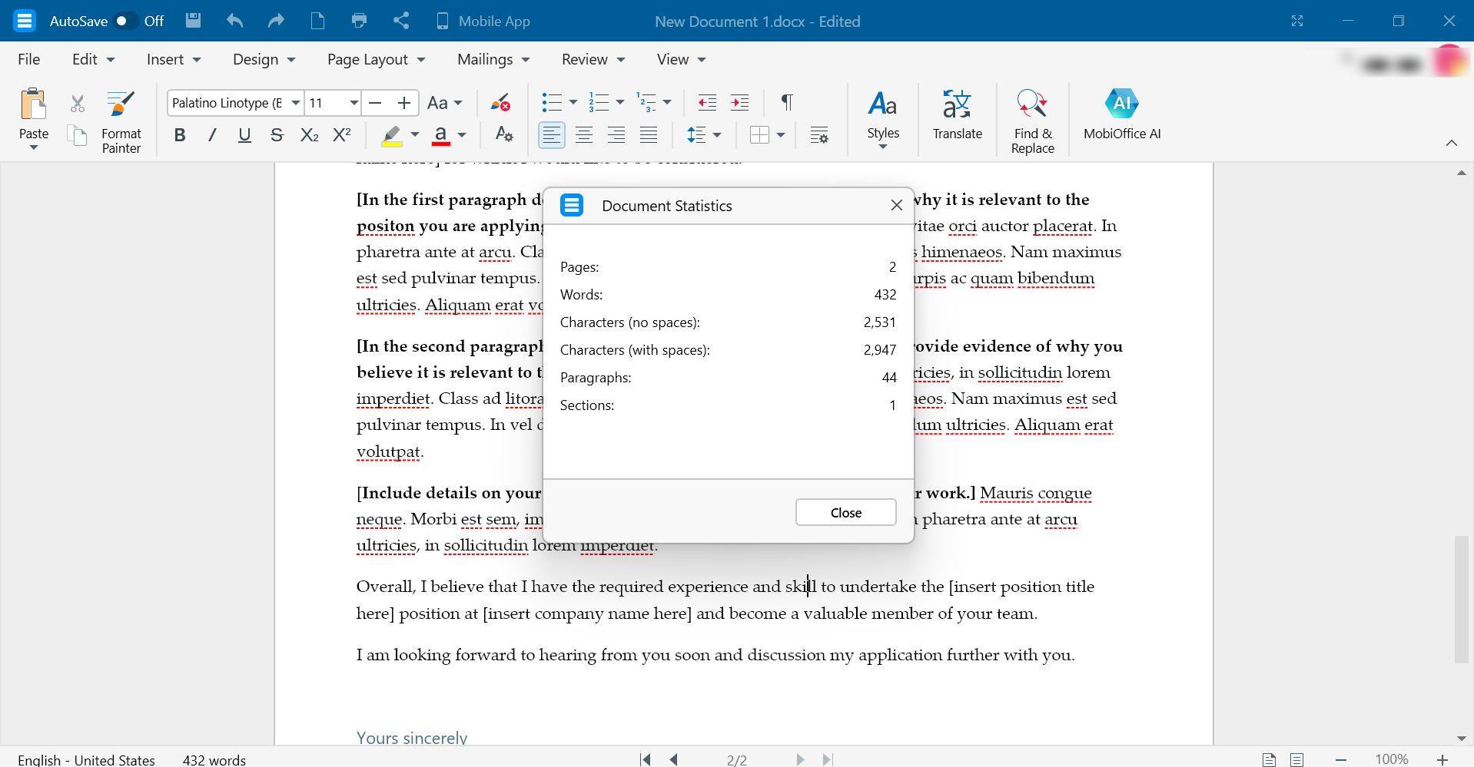The image size is (1474, 767).
Task: Apply a bulleted list
Action: 552,102
